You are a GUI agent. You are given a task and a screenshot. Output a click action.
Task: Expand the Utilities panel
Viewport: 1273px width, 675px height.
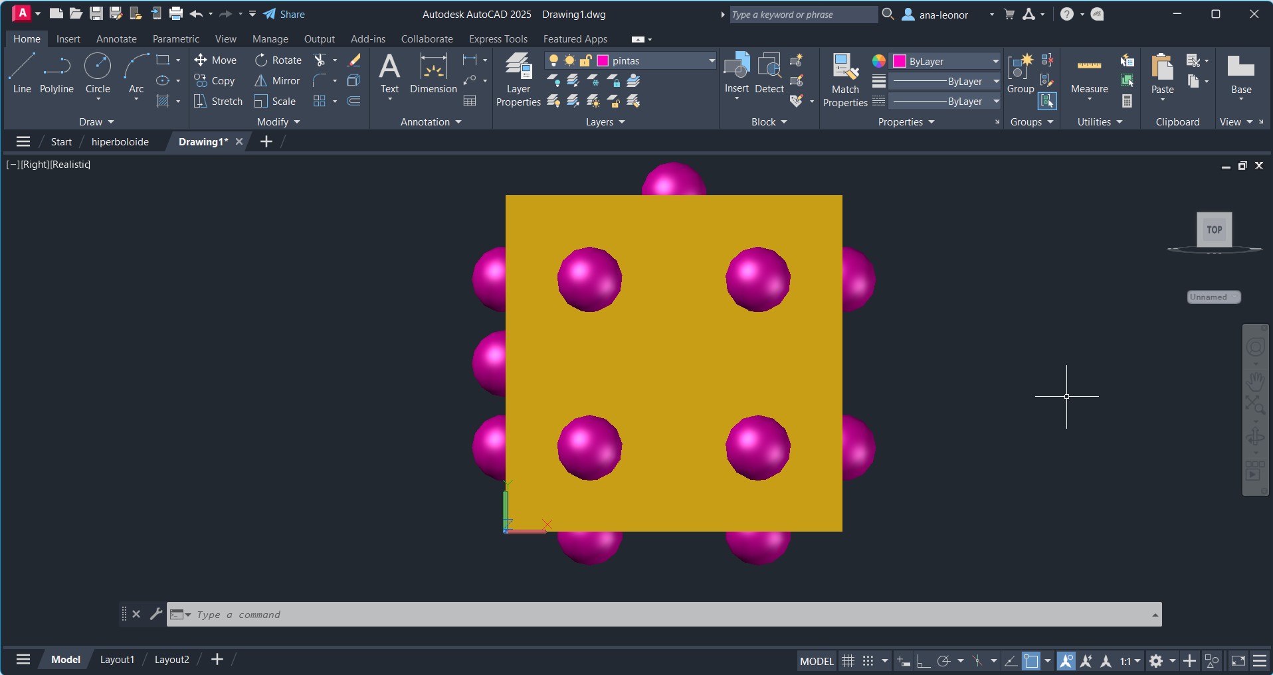pos(1100,122)
